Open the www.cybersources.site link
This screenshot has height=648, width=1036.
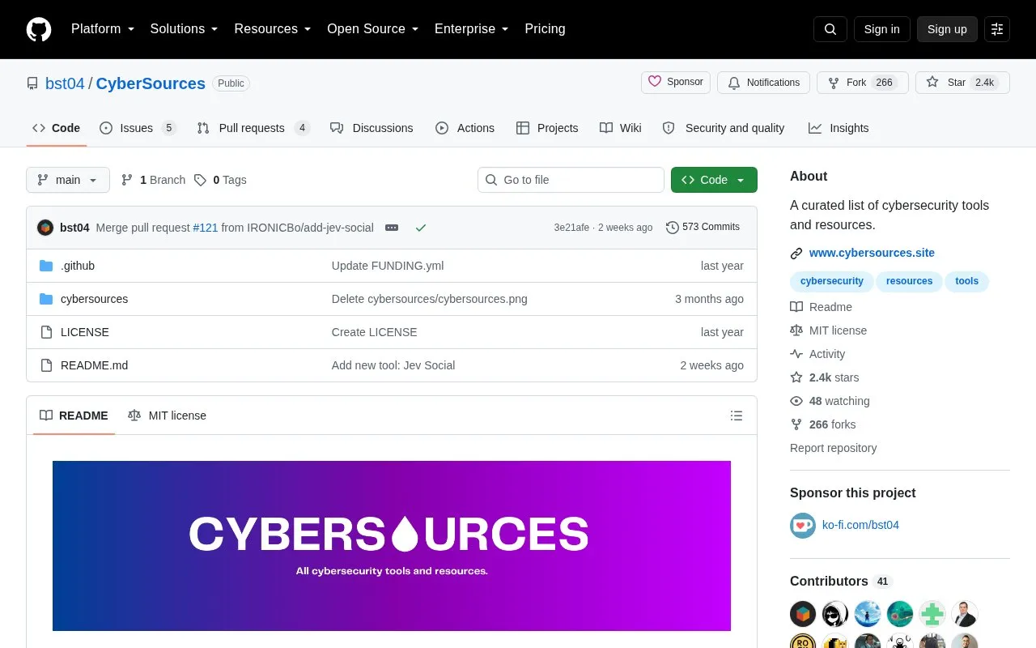pos(872,253)
